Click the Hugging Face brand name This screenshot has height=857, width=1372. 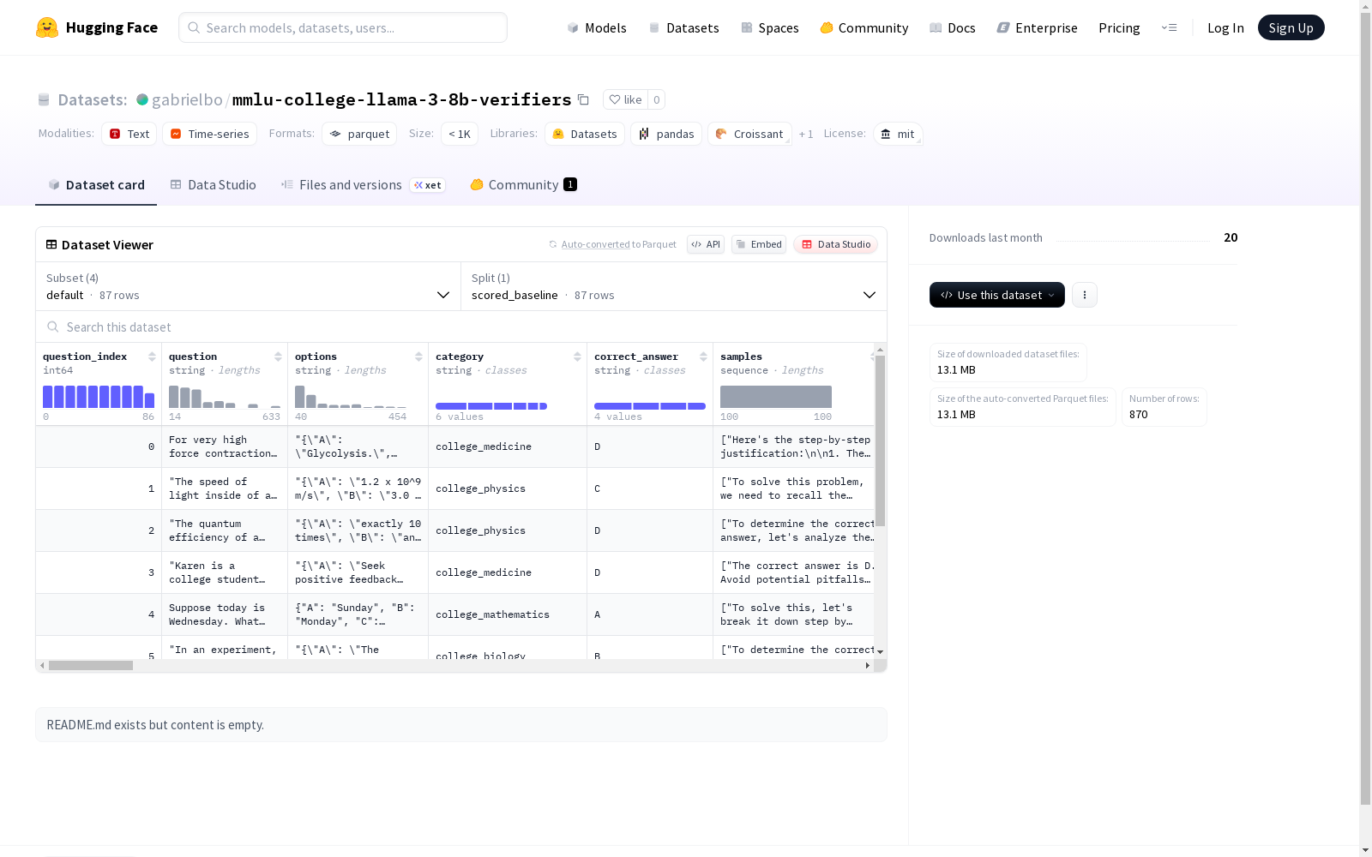click(111, 27)
